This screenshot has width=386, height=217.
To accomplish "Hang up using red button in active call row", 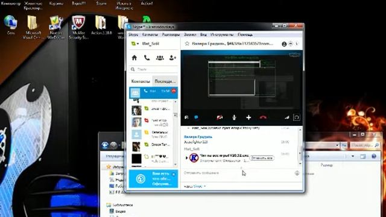I will pyautogui.click(x=174, y=91).
